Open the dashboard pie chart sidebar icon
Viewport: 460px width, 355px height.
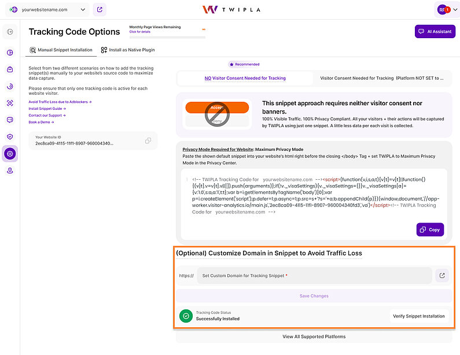(10, 53)
